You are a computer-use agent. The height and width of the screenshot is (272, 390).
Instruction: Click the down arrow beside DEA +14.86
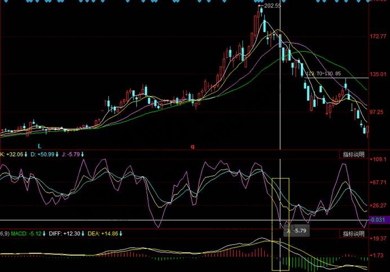coord(120,233)
